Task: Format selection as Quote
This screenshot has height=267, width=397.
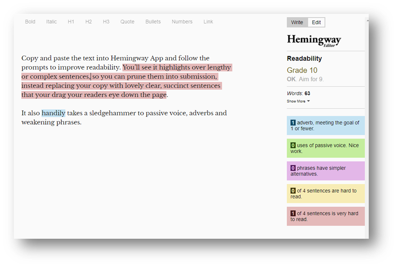Action: coord(127,22)
